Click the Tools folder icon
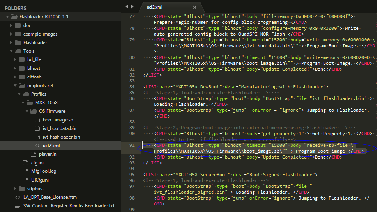The image size is (377, 212). click(x=18, y=51)
